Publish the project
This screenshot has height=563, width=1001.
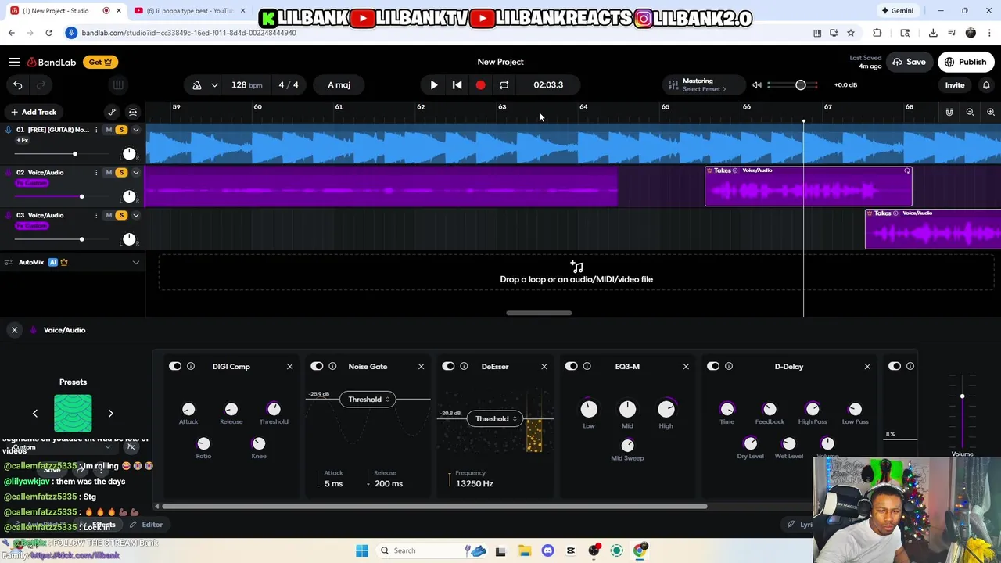pos(966,62)
